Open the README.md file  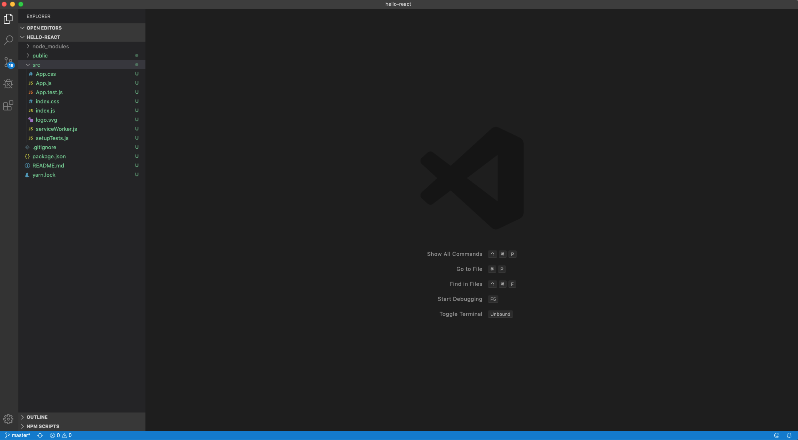coord(82,165)
